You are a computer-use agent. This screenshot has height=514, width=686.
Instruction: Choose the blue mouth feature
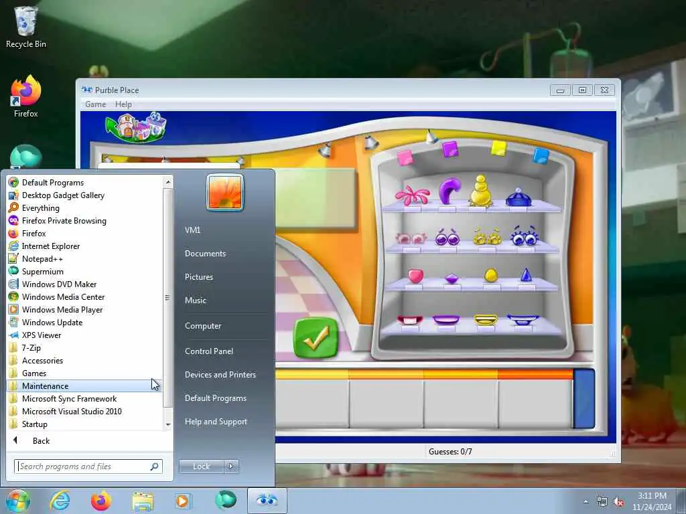click(x=523, y=319)
